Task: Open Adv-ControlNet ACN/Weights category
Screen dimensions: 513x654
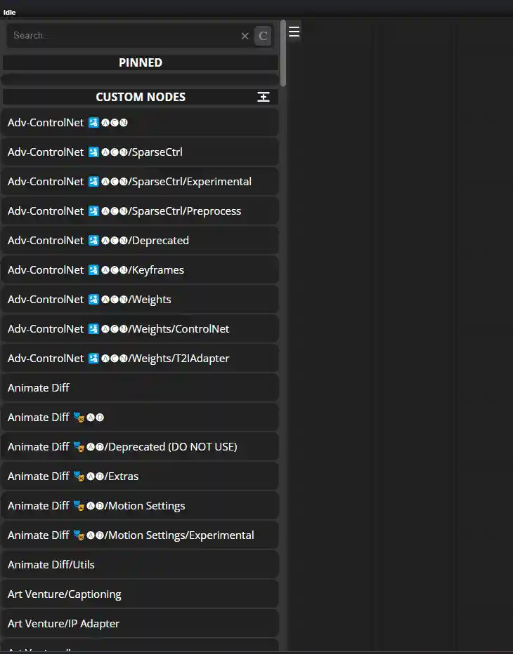Action: (140, 300)
